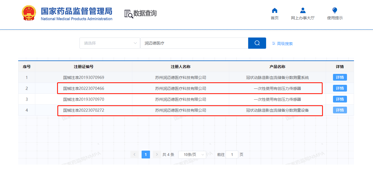
Task: Select page 1 in pagination
Action: pos(146,155)
